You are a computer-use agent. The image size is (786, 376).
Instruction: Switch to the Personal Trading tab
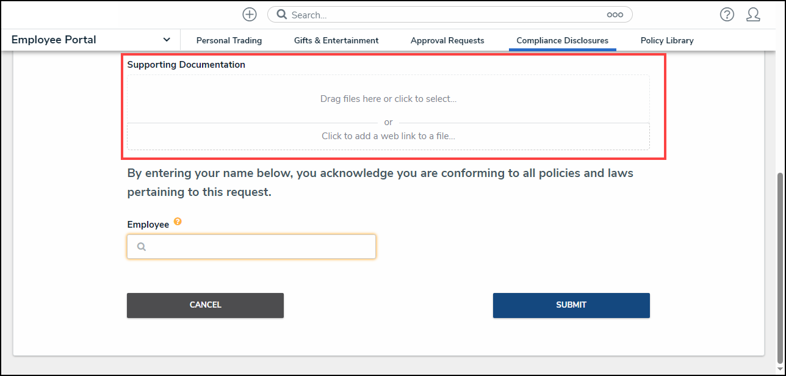[229, 40]
